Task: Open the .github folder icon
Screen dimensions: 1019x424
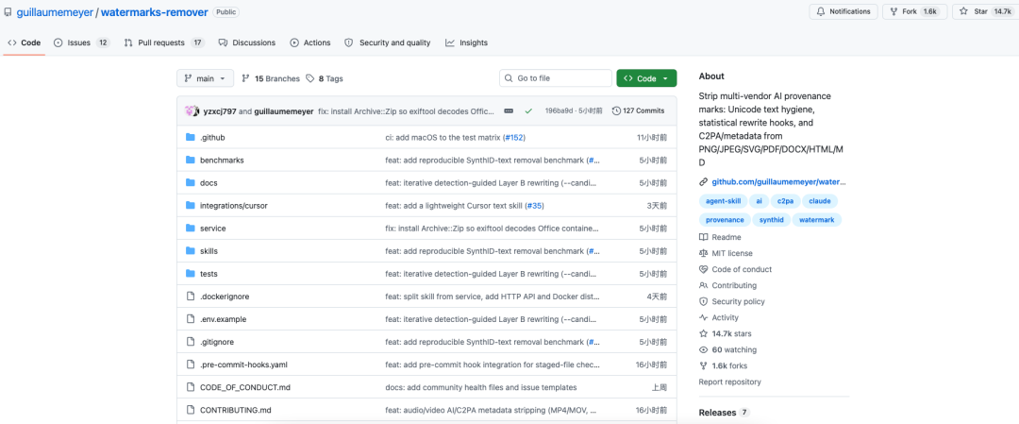Action: point(191,137)
